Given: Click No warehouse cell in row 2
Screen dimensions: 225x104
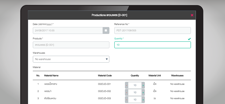Looking at the screenshot, I should (177, 91).
